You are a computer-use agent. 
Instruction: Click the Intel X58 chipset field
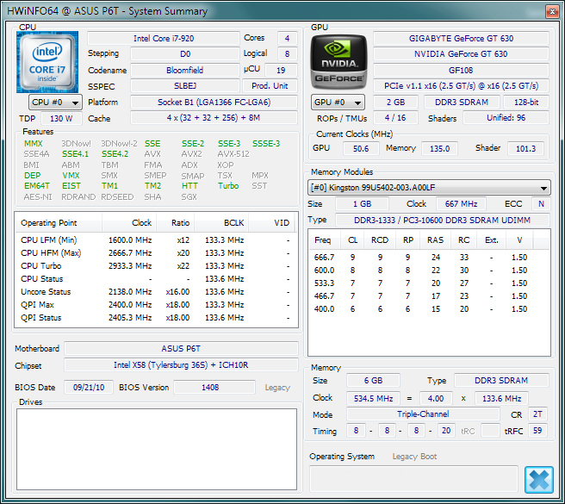(x=181, y=365)
